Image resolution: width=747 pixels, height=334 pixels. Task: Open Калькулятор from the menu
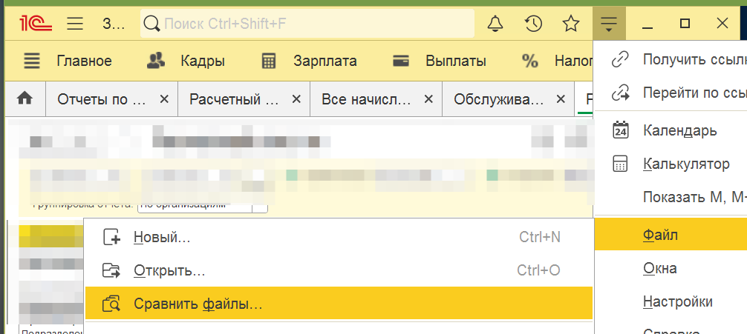pos(671,164)
